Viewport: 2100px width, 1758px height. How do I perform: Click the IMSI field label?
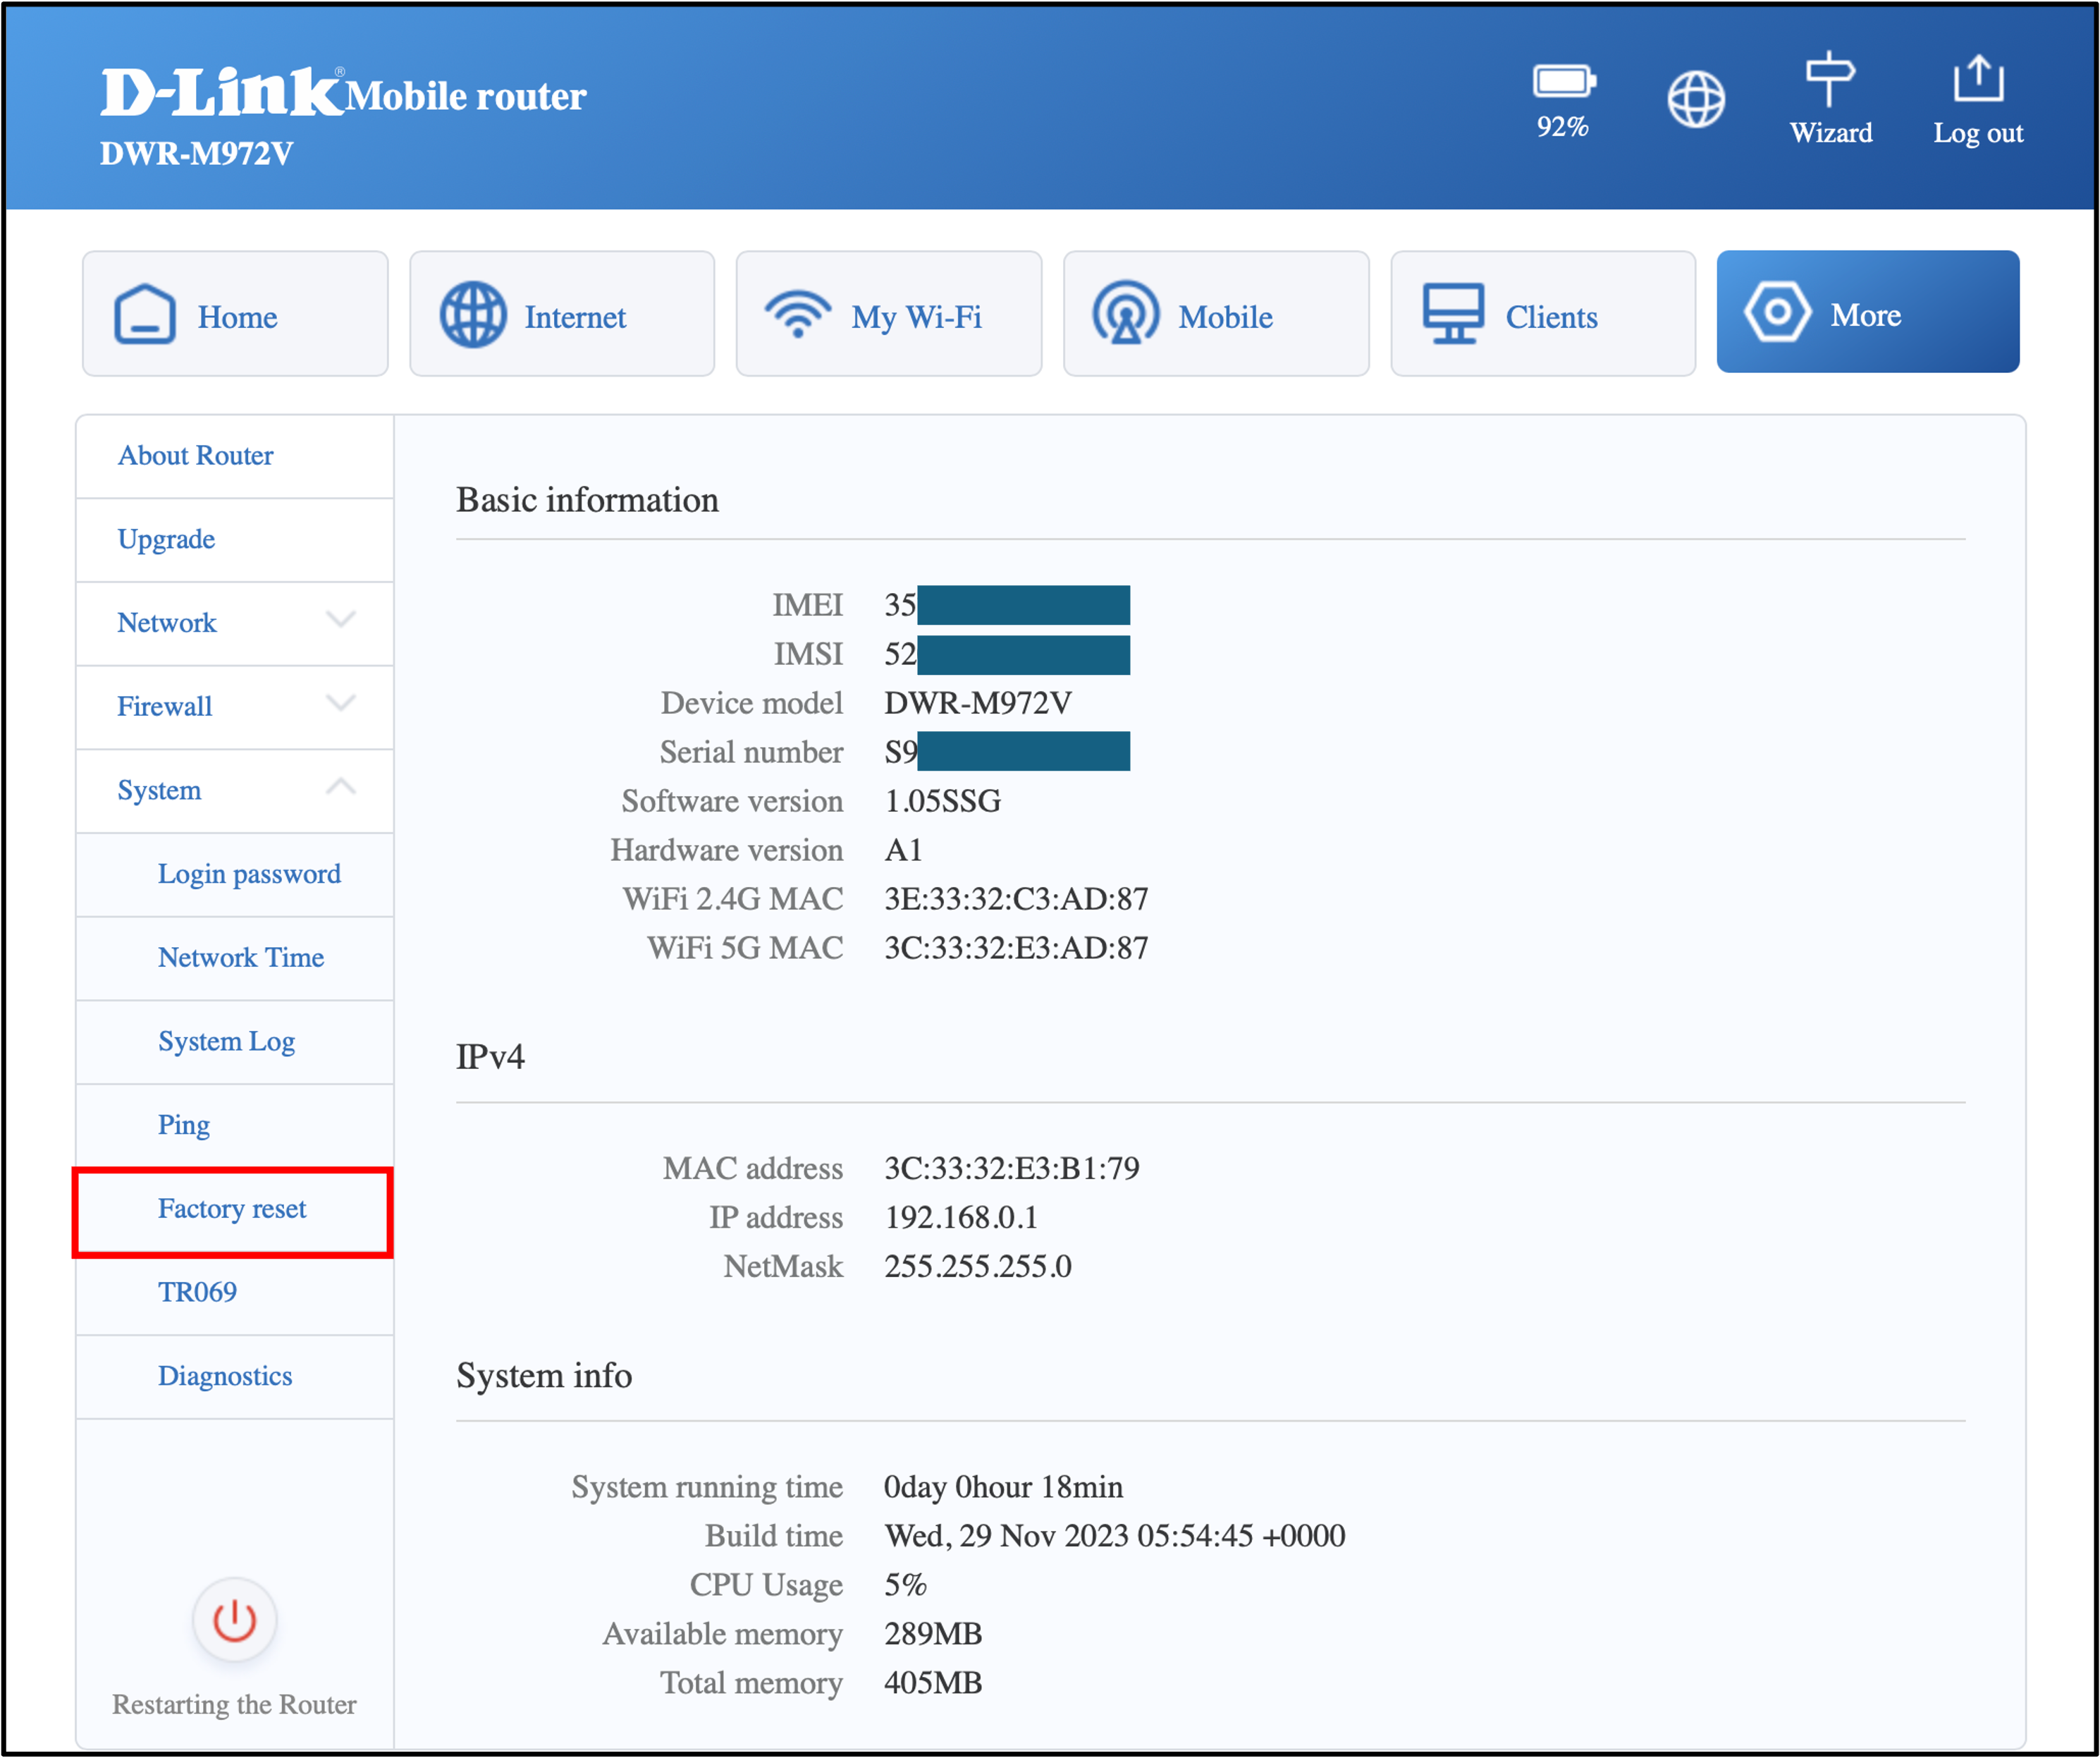point(808,654)
